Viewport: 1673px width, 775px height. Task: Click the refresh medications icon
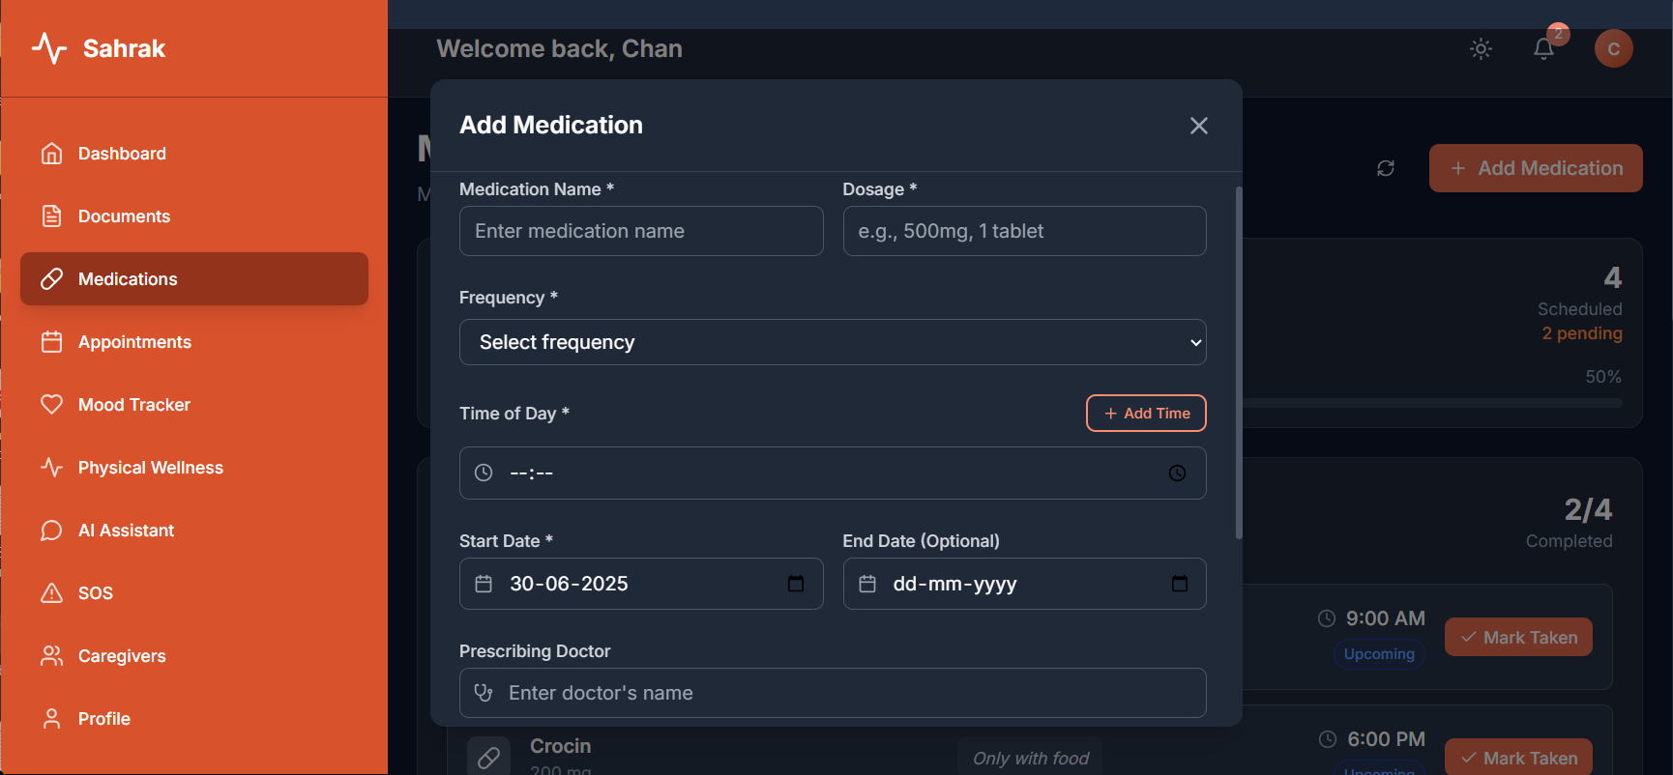pyautogui.click(x=1386, y=168)
